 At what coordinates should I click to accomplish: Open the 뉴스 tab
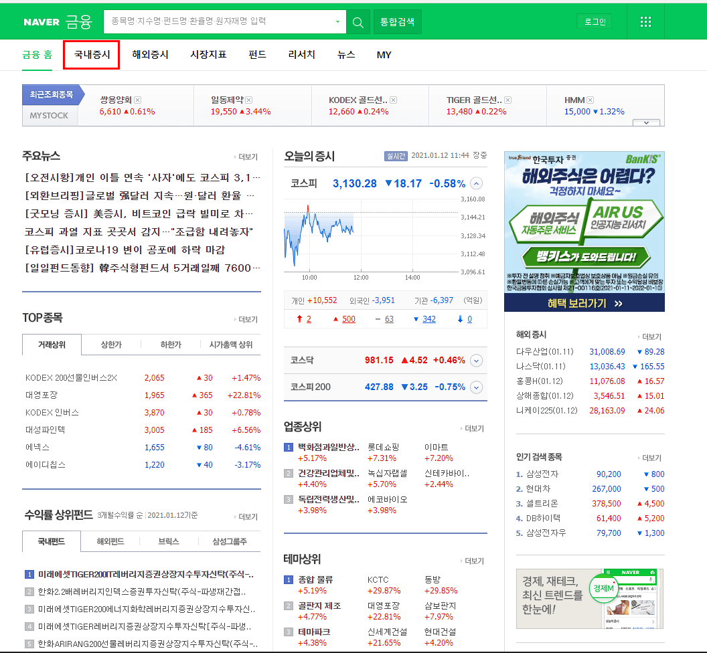pyautogui.click(x=346, y=55)
